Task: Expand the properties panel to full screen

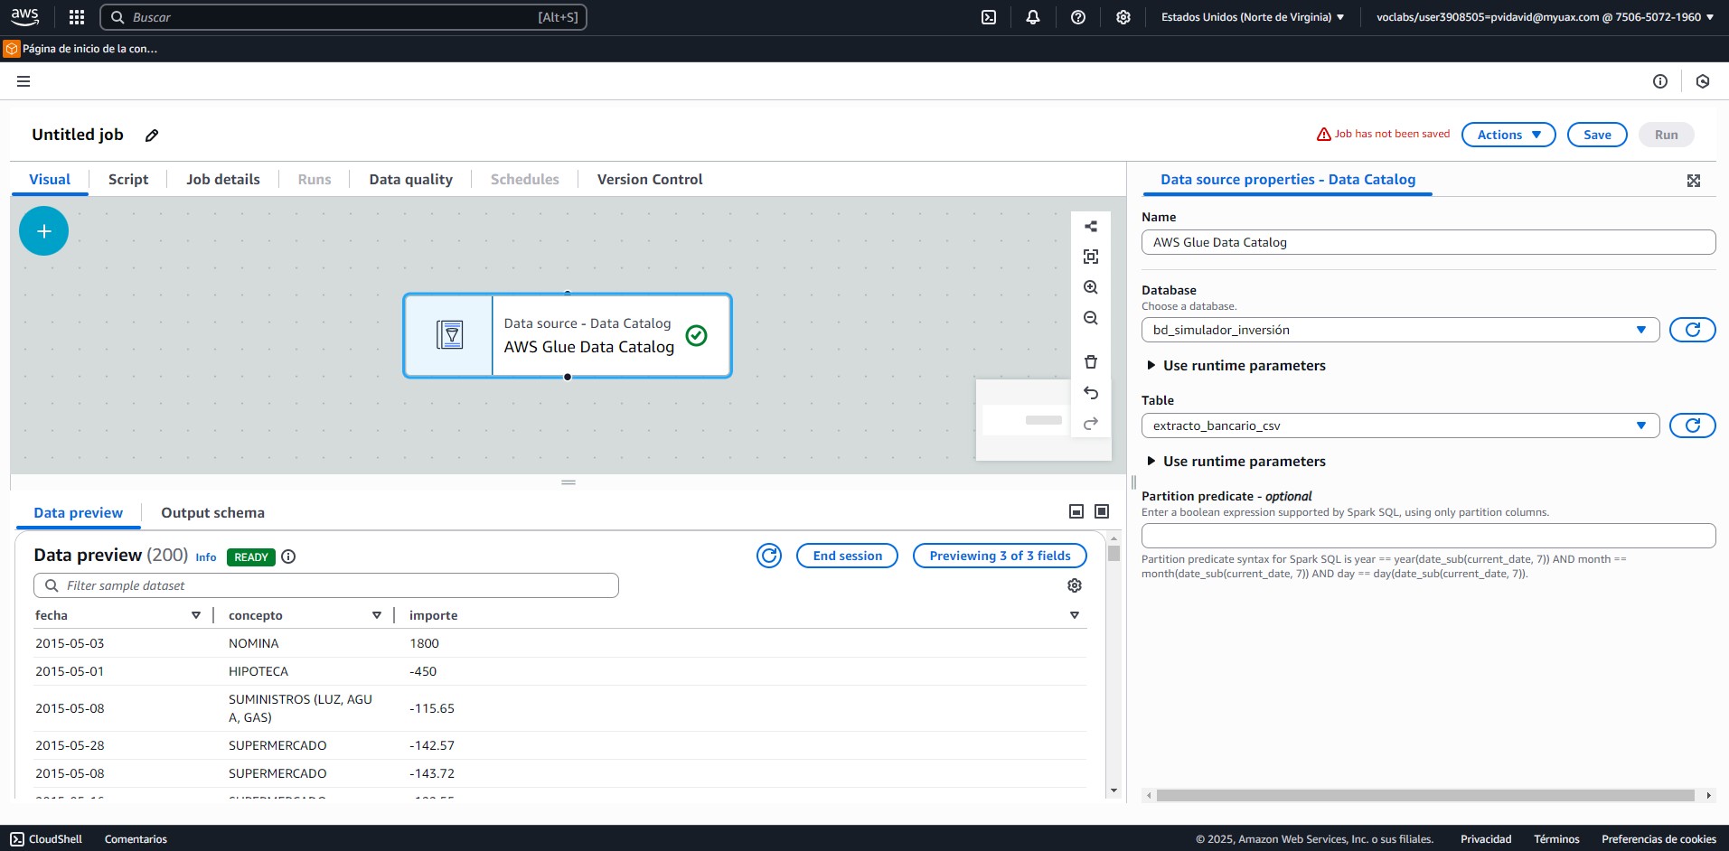Action: 1694,181
